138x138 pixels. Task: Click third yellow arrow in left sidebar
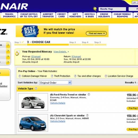coord(8,56)
